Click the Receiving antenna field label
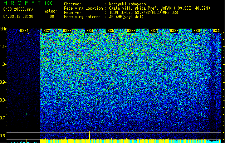 pyautogui.click(x=82, y=17)
